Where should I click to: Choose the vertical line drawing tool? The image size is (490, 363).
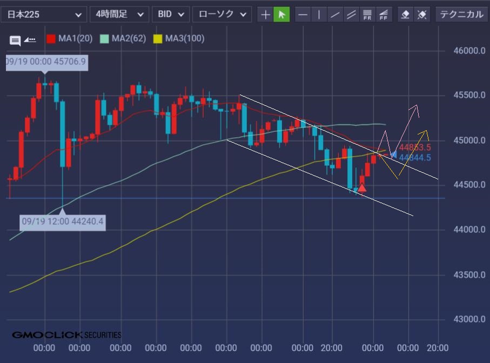(319, 15)
